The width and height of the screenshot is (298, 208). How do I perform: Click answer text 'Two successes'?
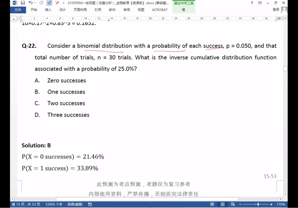tap(66, 103)
